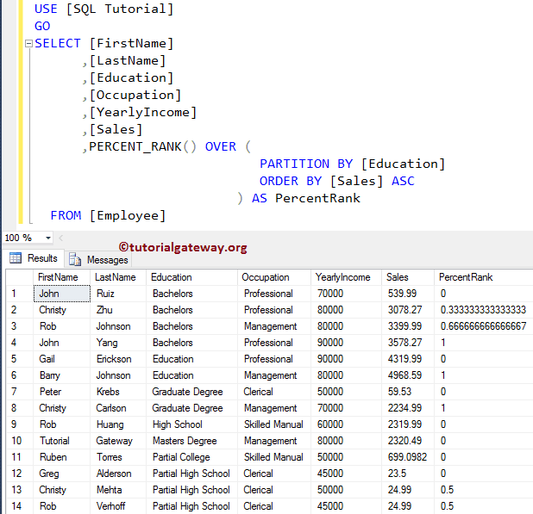Select the cell Tutorial in the FirstName column
This screenshot has height=514, width=533.
[x=61, y=440]
